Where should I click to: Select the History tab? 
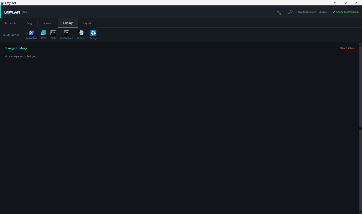point(68,23)
